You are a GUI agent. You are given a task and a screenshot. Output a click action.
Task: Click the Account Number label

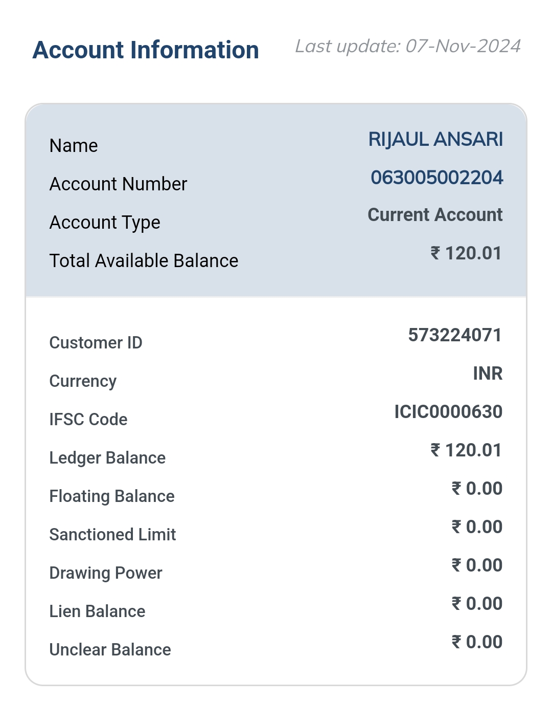coord(119,184)
